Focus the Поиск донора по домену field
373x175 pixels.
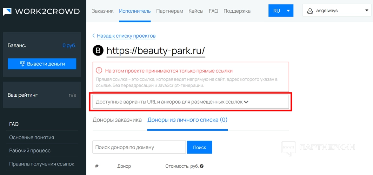tap(139, 147)
